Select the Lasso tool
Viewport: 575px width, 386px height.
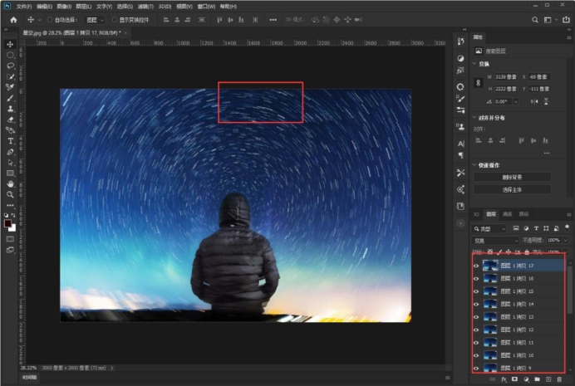10,66
